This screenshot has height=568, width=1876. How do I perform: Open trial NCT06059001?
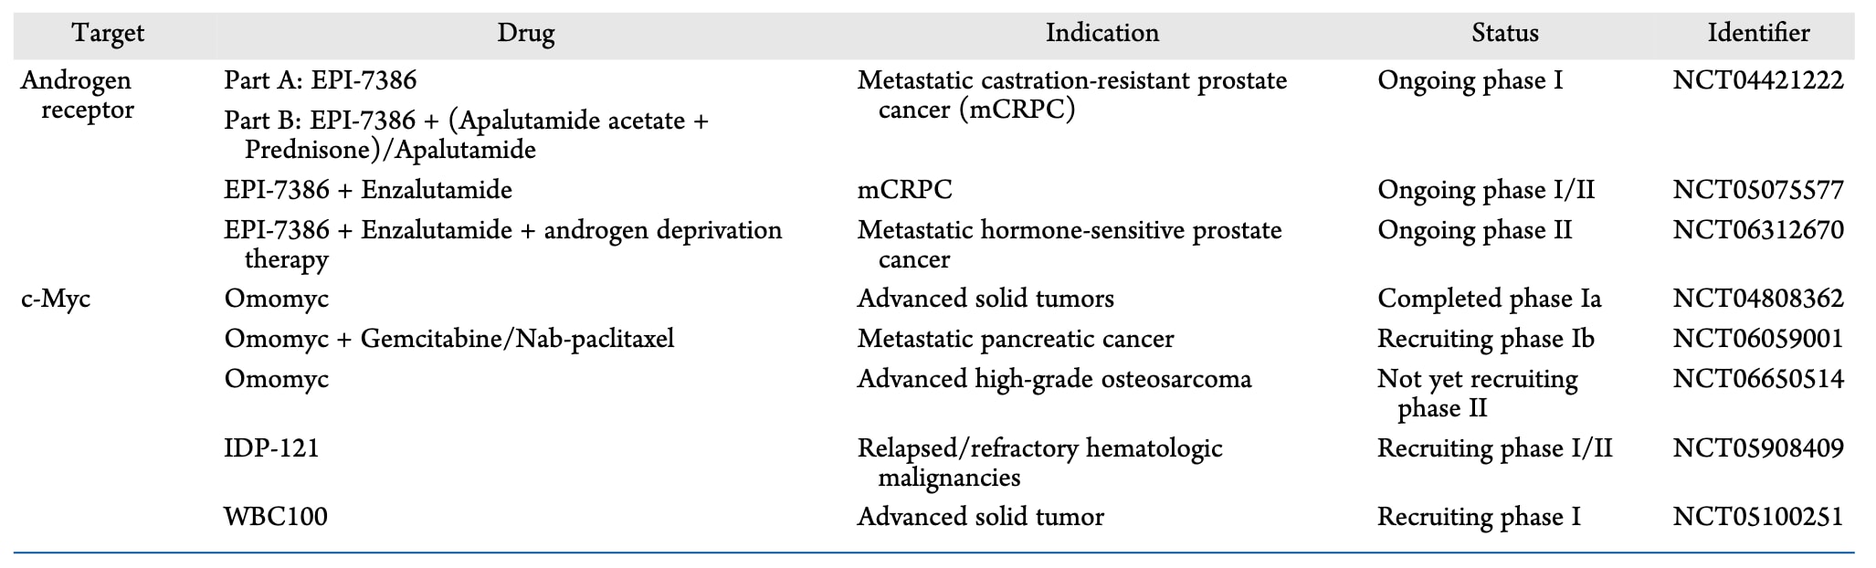tap(1757, 339)
